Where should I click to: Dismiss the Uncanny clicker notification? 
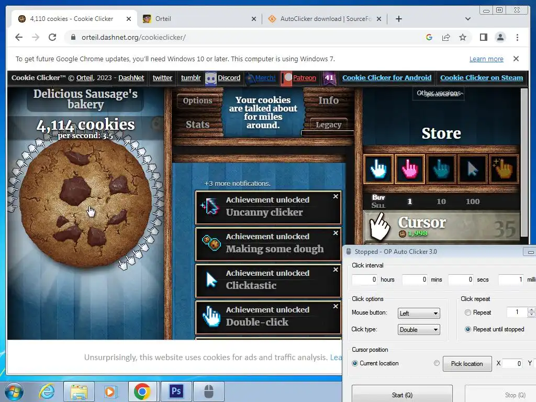click(336, 196)
